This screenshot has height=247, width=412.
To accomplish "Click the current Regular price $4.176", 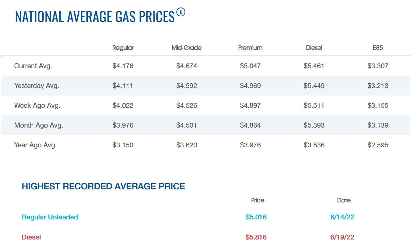I will (x=123, y=66).
